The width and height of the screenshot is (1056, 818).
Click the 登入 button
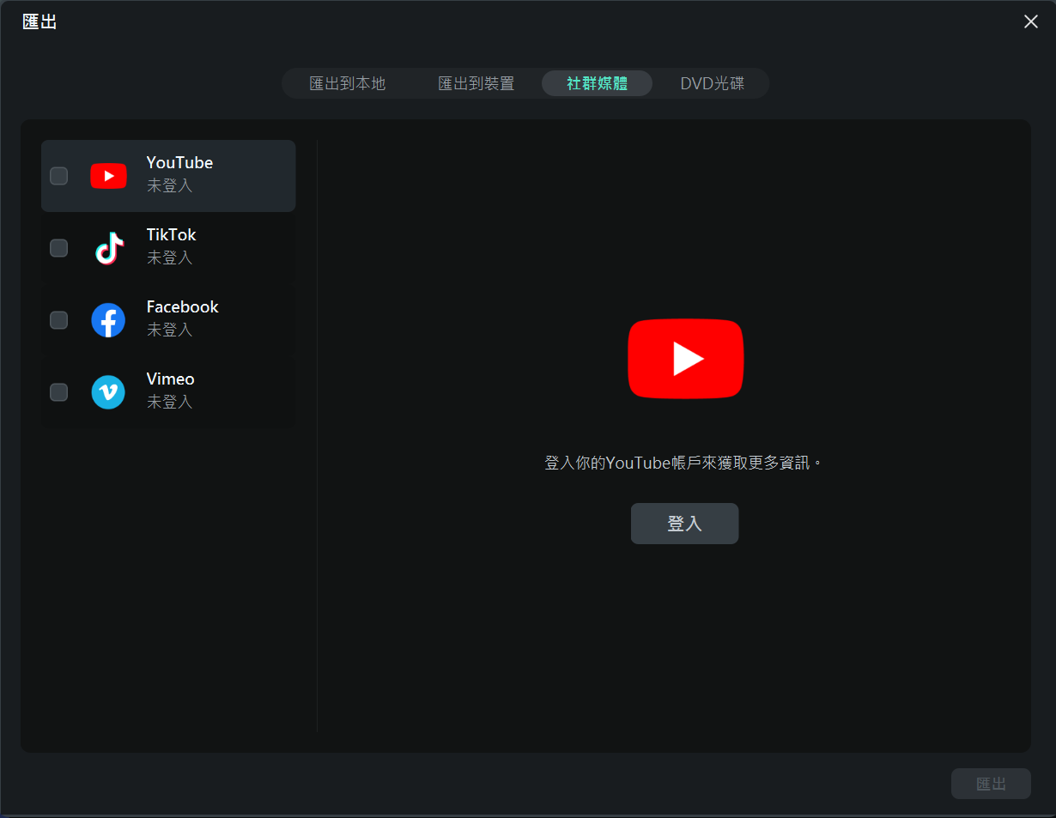(684, 524)
